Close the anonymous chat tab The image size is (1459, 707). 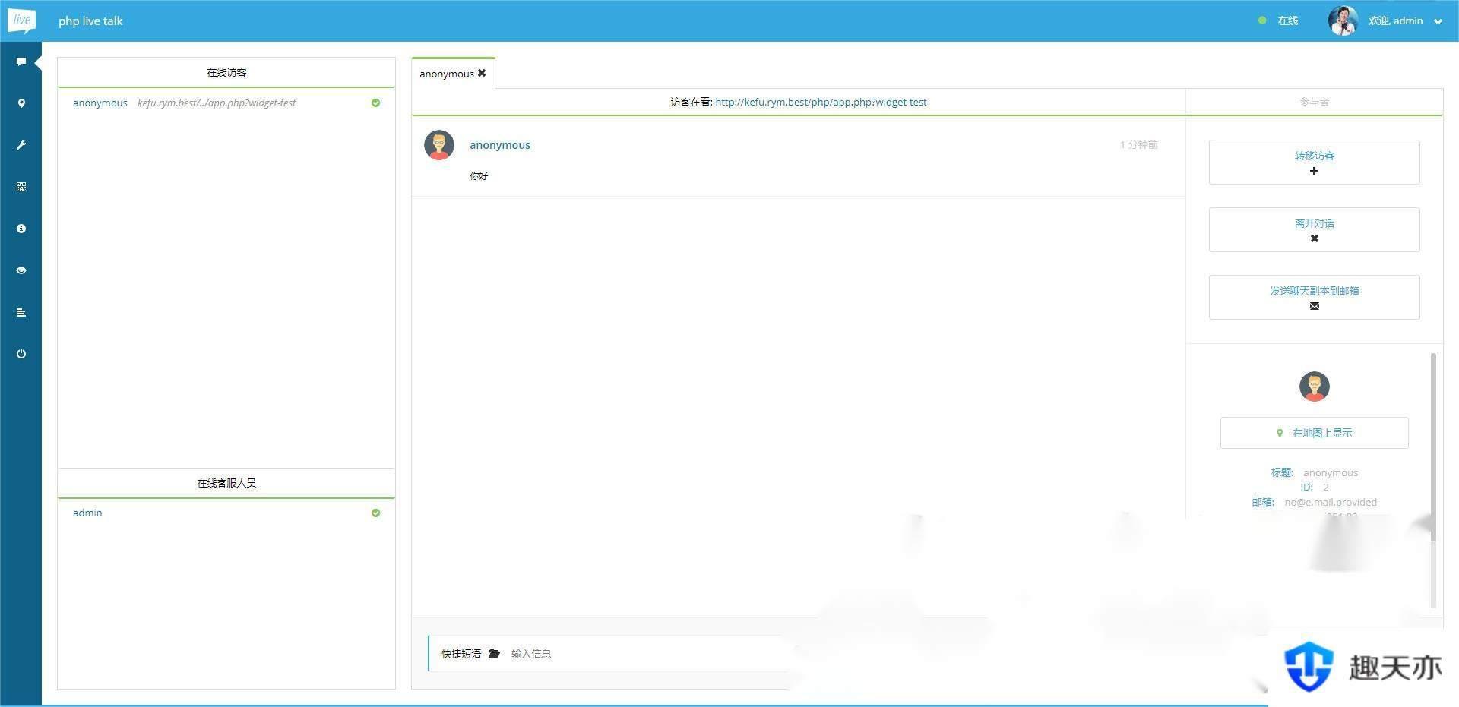point(482,73)
